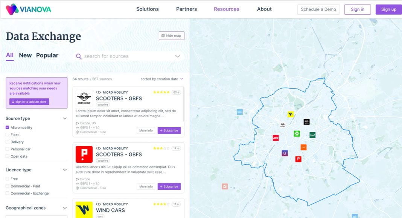
Task: Click sign in to add an alert
Action: click(29, 102)
